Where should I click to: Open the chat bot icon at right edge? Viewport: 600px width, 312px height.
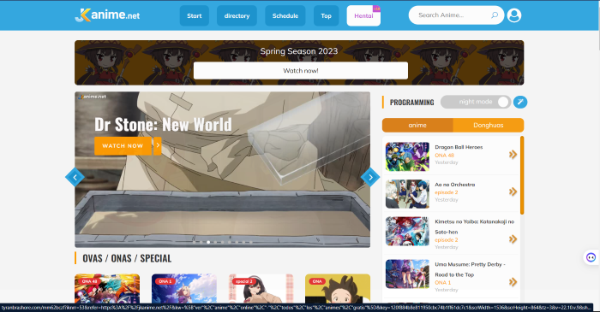[591, 257]
